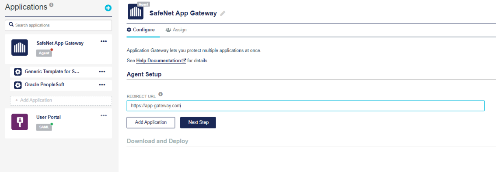Click the Search applications field
Image resolution: width=496 pixels, height=172 pixels.
[59, 25]
